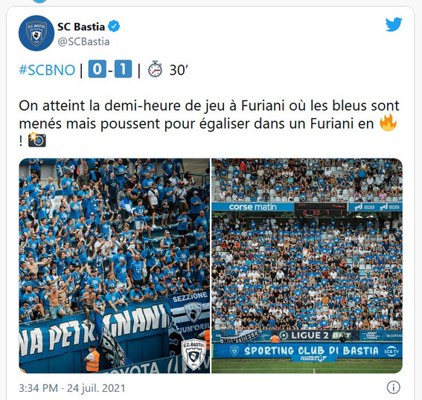Image resolution: width=422 pixels, height=400 pixels.
Task: Open the SC Bastia profile avatar
Action: tap(36, 33)
